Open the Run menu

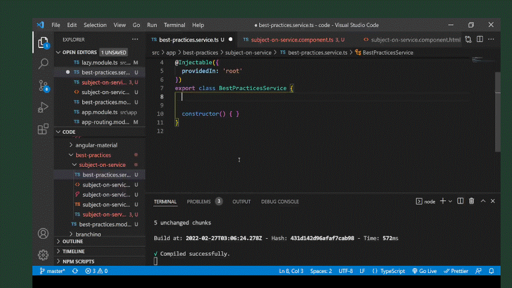(152, 25)
